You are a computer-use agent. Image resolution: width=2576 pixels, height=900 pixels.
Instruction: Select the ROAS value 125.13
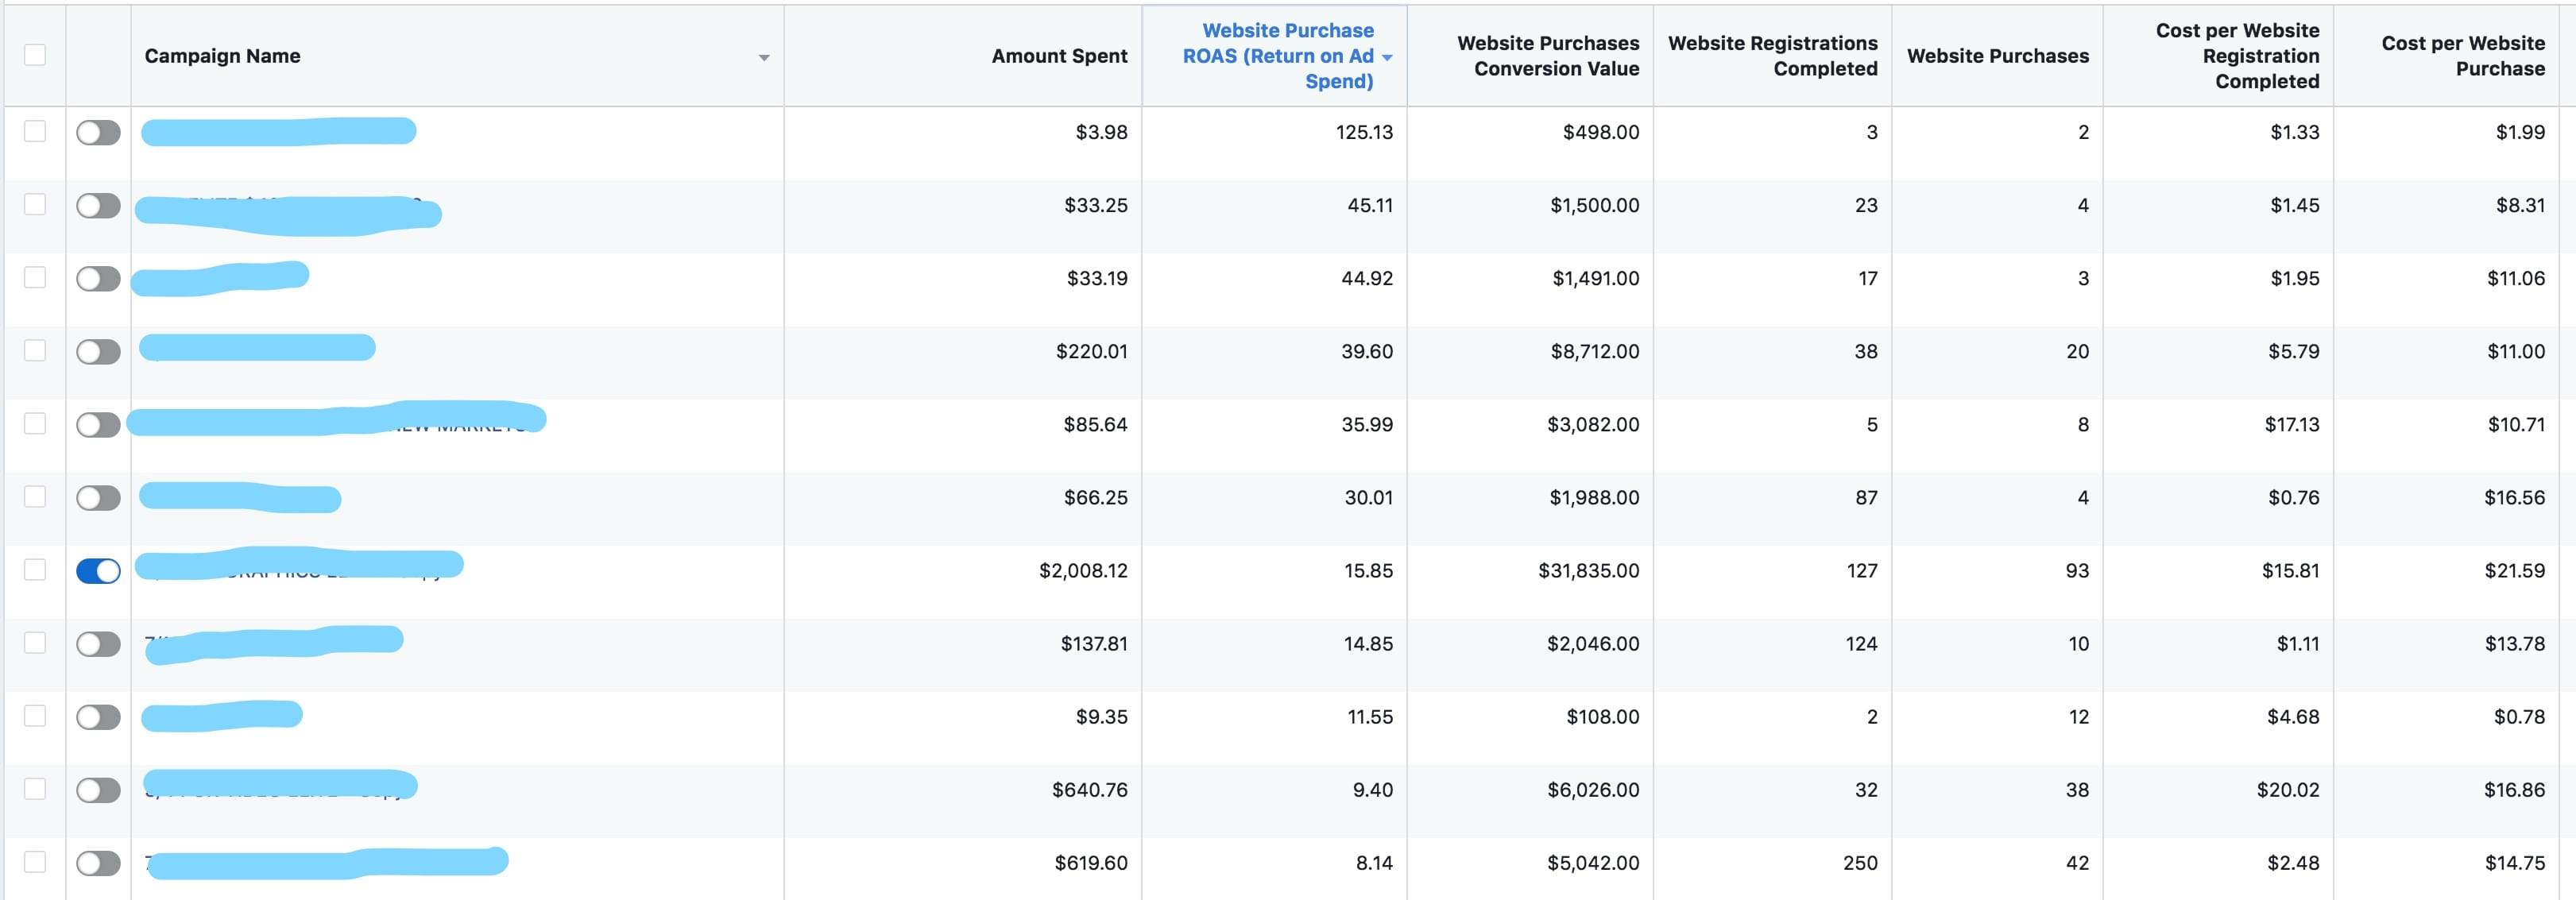click(1364, 132)
